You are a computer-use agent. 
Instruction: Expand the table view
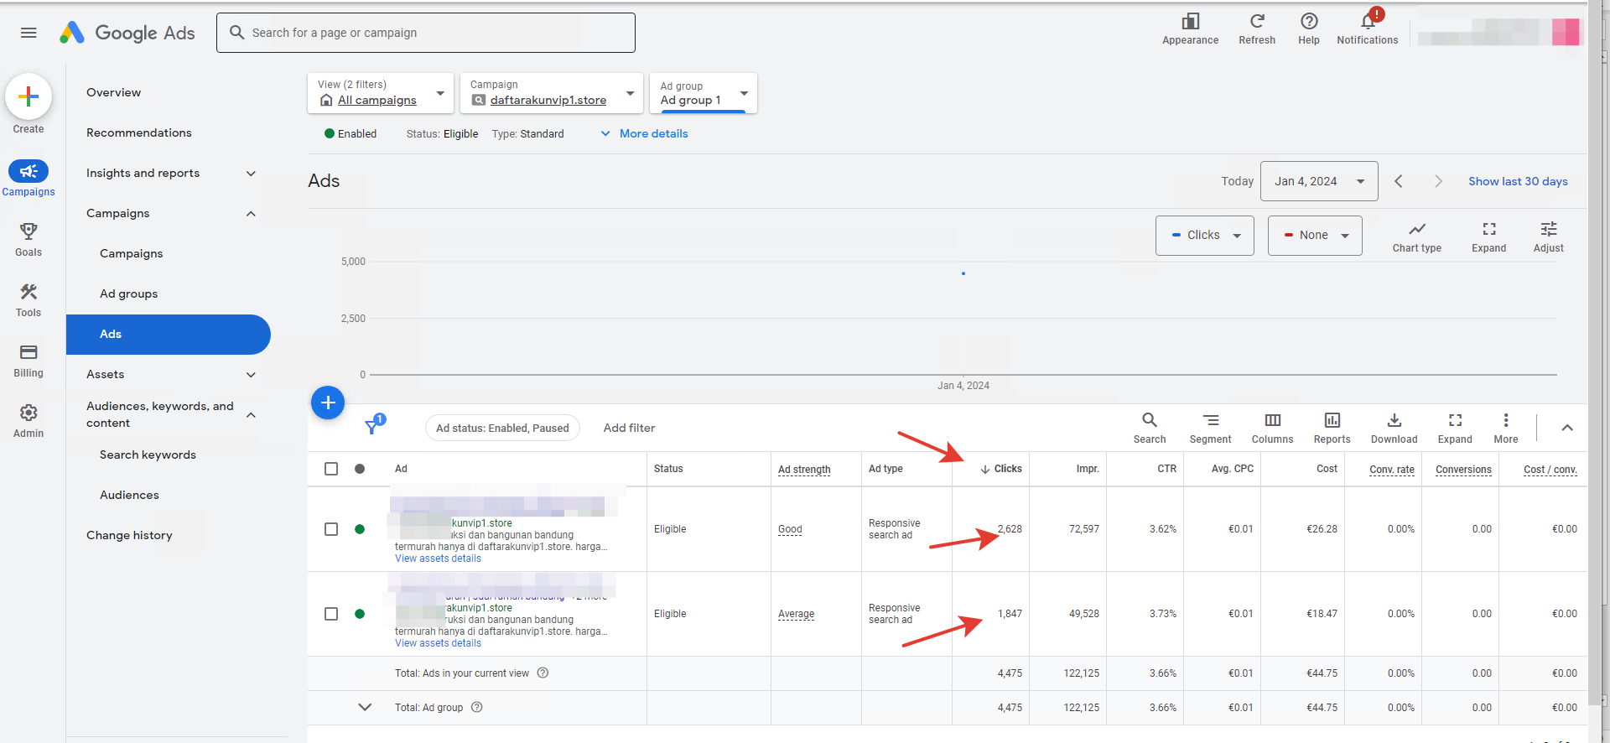click(x=1455, y=428)
